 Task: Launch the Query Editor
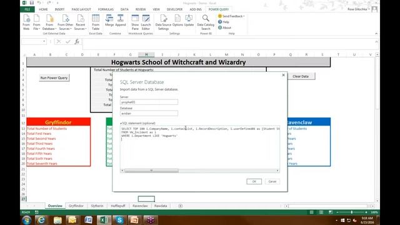[x=146, y=22]
